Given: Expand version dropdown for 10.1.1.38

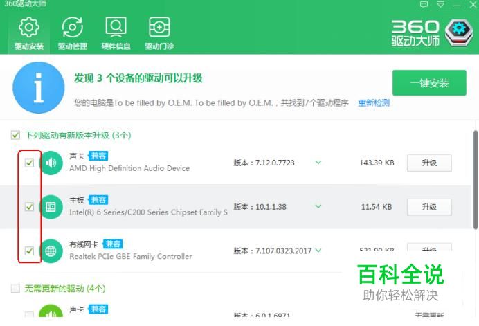Looking at the screenshot, I should tap(318, 206).
